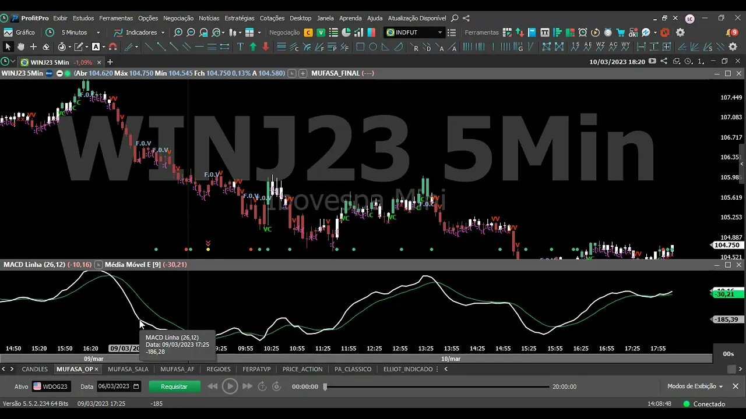Select the crosshair cursor tool
The width and height of the screenshot is (746, 419).
point(33,47)
